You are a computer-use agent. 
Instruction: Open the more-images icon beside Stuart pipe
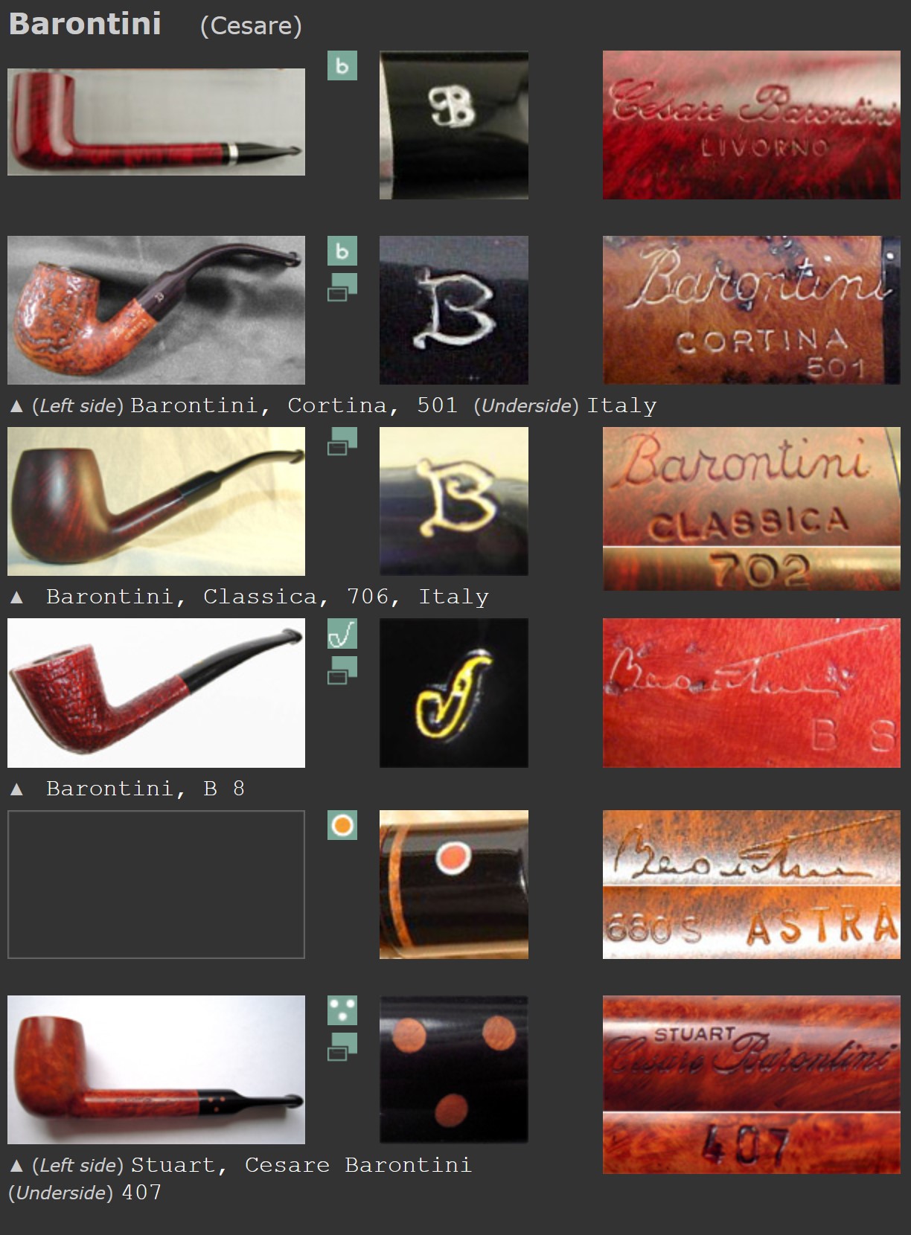coord(342,1047)
